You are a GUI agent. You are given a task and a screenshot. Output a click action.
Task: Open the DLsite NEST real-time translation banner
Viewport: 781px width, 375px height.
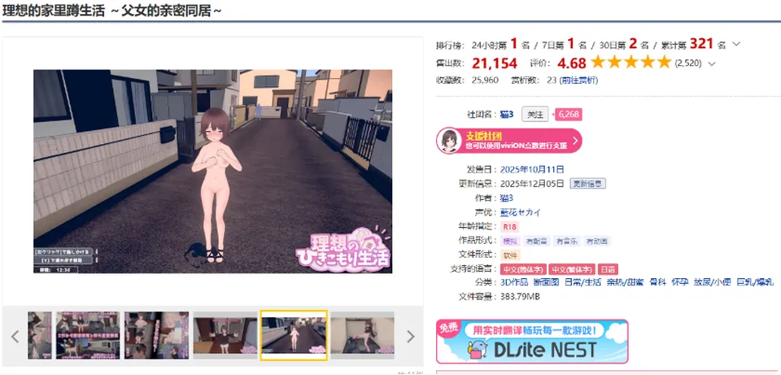tap(532, 342)
